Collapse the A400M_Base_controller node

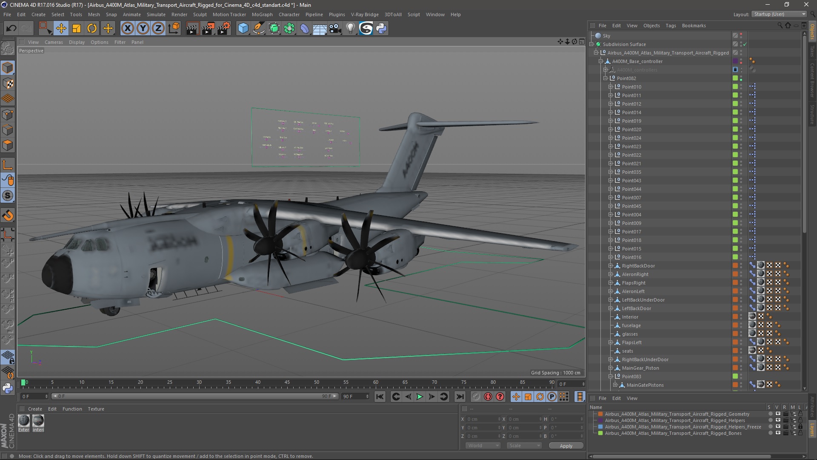(x=601, y=61)
